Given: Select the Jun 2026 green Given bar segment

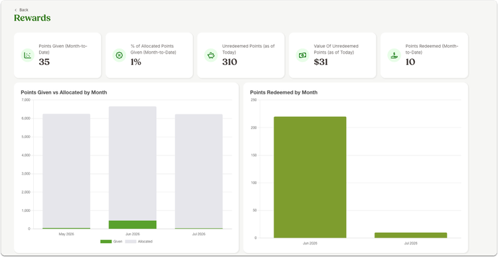Looking at the screenshot, I should [132, 224].
